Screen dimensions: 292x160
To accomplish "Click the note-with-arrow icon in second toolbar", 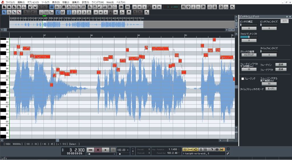I will 122,12.
